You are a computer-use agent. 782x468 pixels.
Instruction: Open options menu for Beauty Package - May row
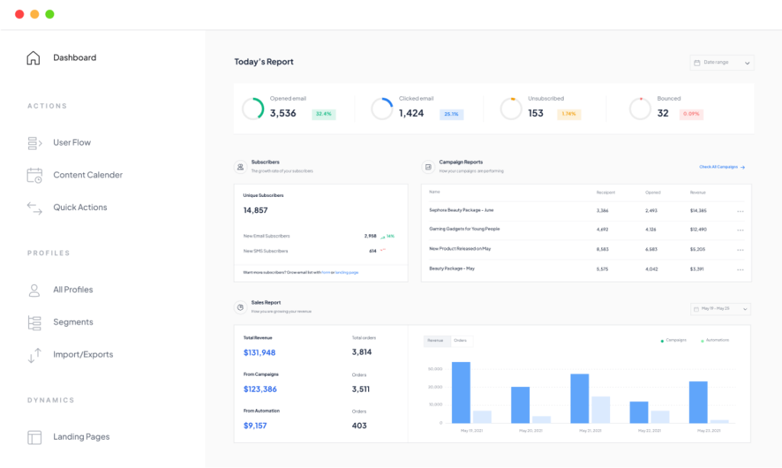(740, 270)
